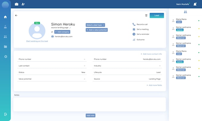Open the folder icon in sidebar

(x=5, y=47)
